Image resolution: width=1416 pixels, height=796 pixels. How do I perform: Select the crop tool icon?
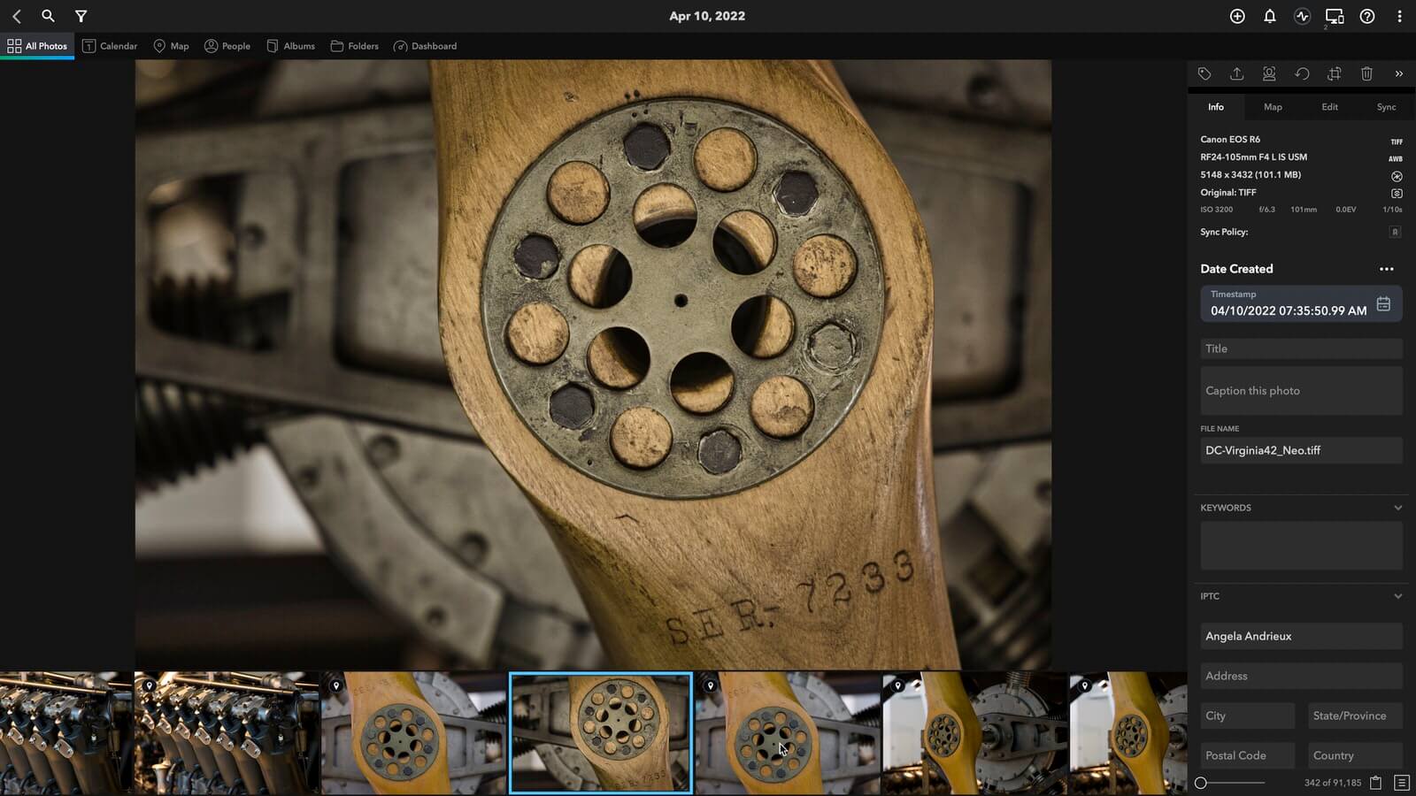[x=1334, y=74]
